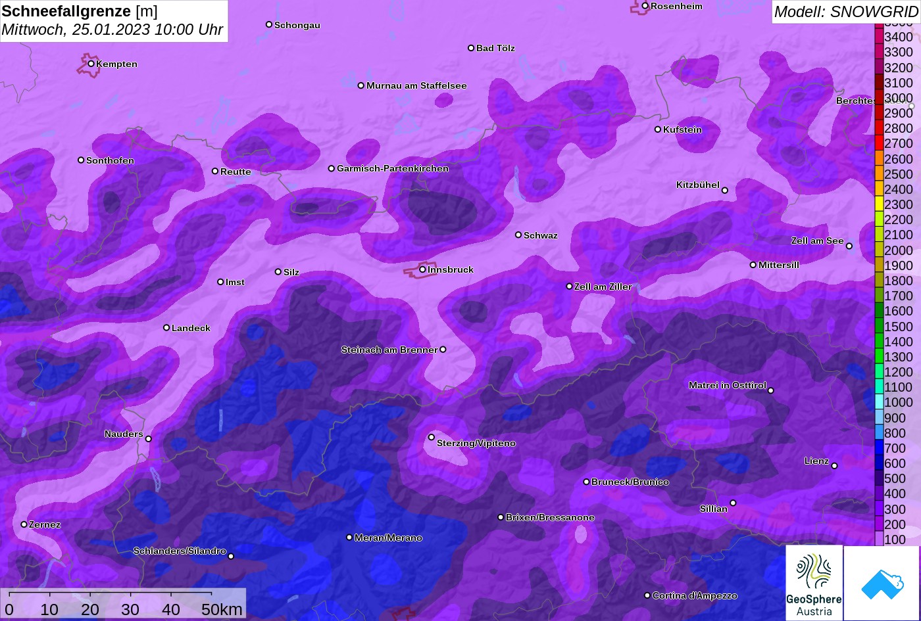Click the Landeck marker dot

(166, 328)
